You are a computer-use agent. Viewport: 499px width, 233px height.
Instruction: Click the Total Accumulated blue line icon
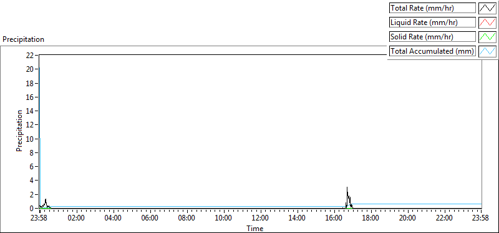pos(487,51)
